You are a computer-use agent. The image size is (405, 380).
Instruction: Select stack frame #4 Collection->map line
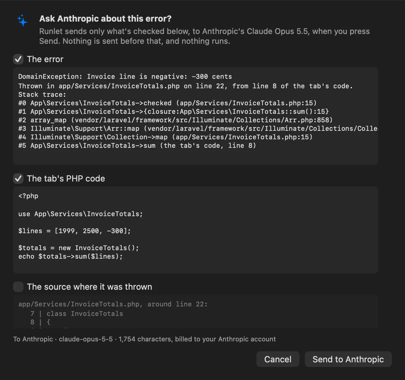166,137
